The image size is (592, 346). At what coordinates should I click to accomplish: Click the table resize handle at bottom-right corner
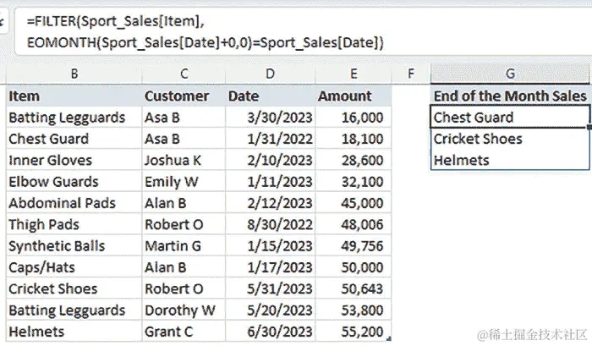[389, 339]
